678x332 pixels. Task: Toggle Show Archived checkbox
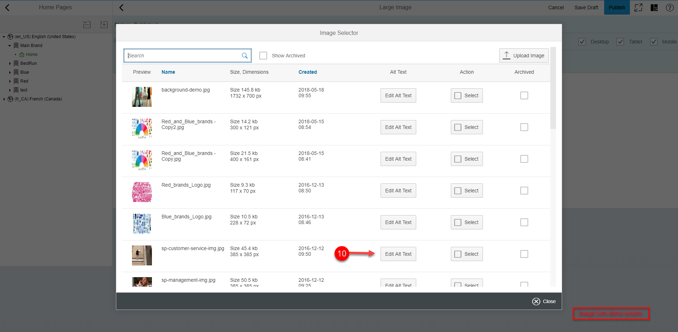(x=263, y=56)
